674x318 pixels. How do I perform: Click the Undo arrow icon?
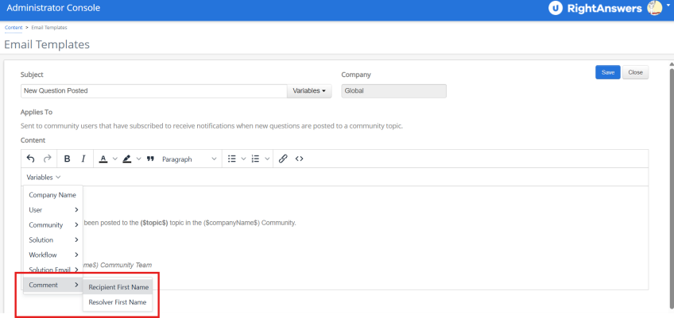[x=30, y=159]
